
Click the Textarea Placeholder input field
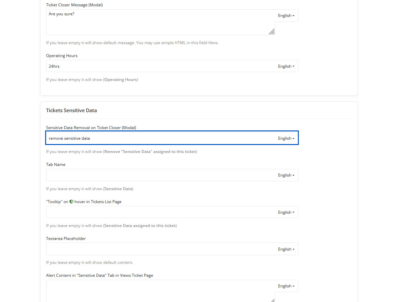coord(161,249)
